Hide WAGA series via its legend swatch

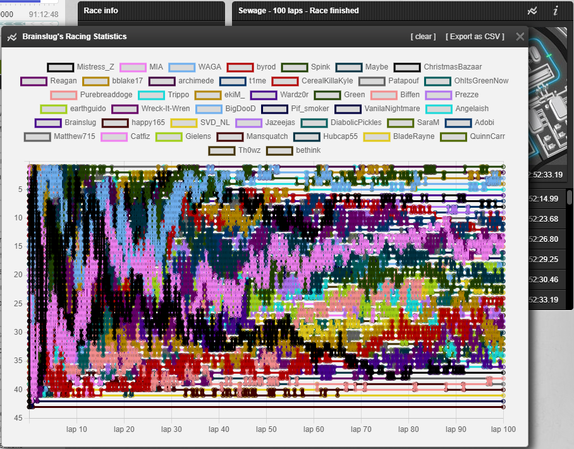pyautogui.click(x=182, y=68)
